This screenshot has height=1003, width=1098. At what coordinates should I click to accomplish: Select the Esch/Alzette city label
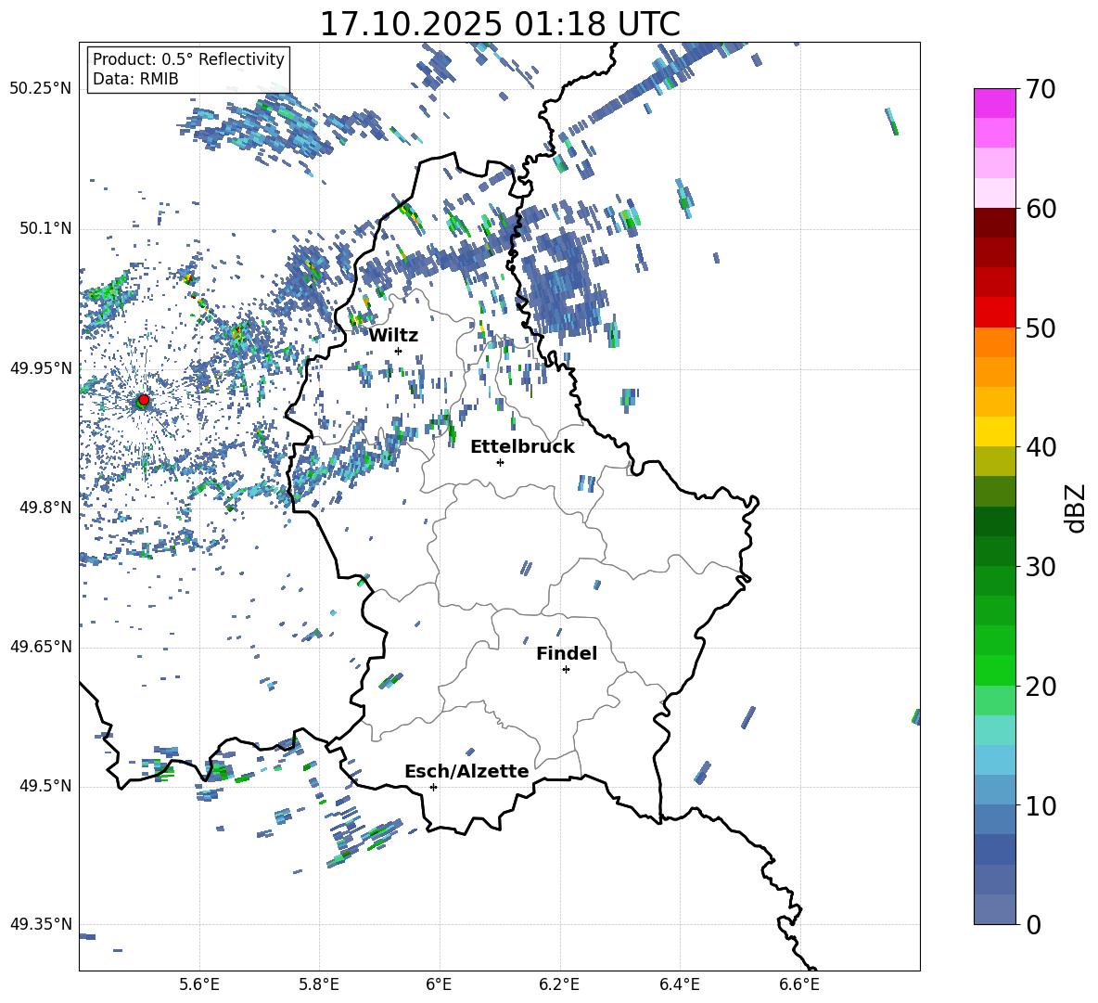click(x=466, y=771)
